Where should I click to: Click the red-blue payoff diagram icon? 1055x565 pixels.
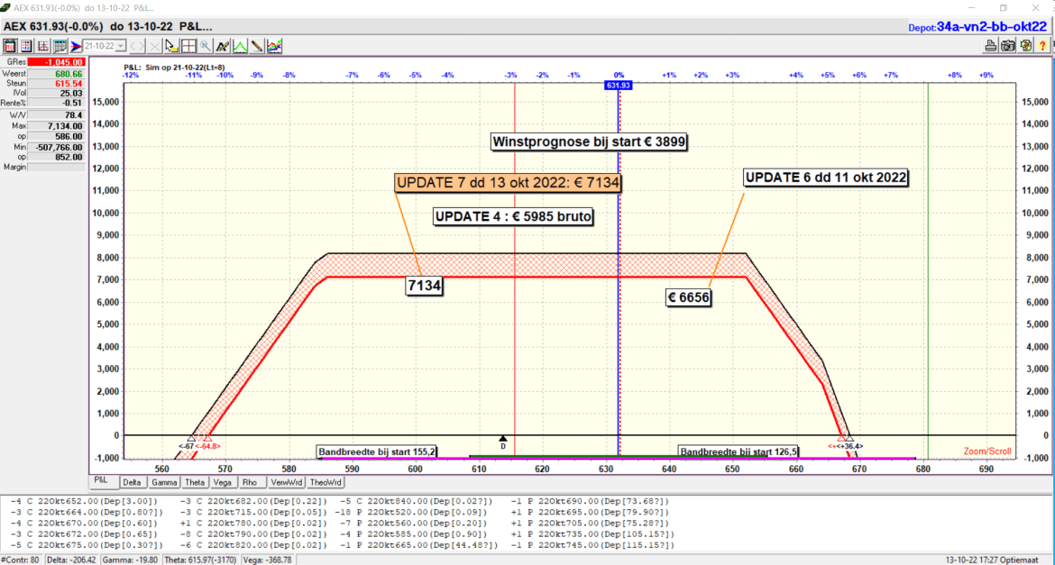pos(43,47)
